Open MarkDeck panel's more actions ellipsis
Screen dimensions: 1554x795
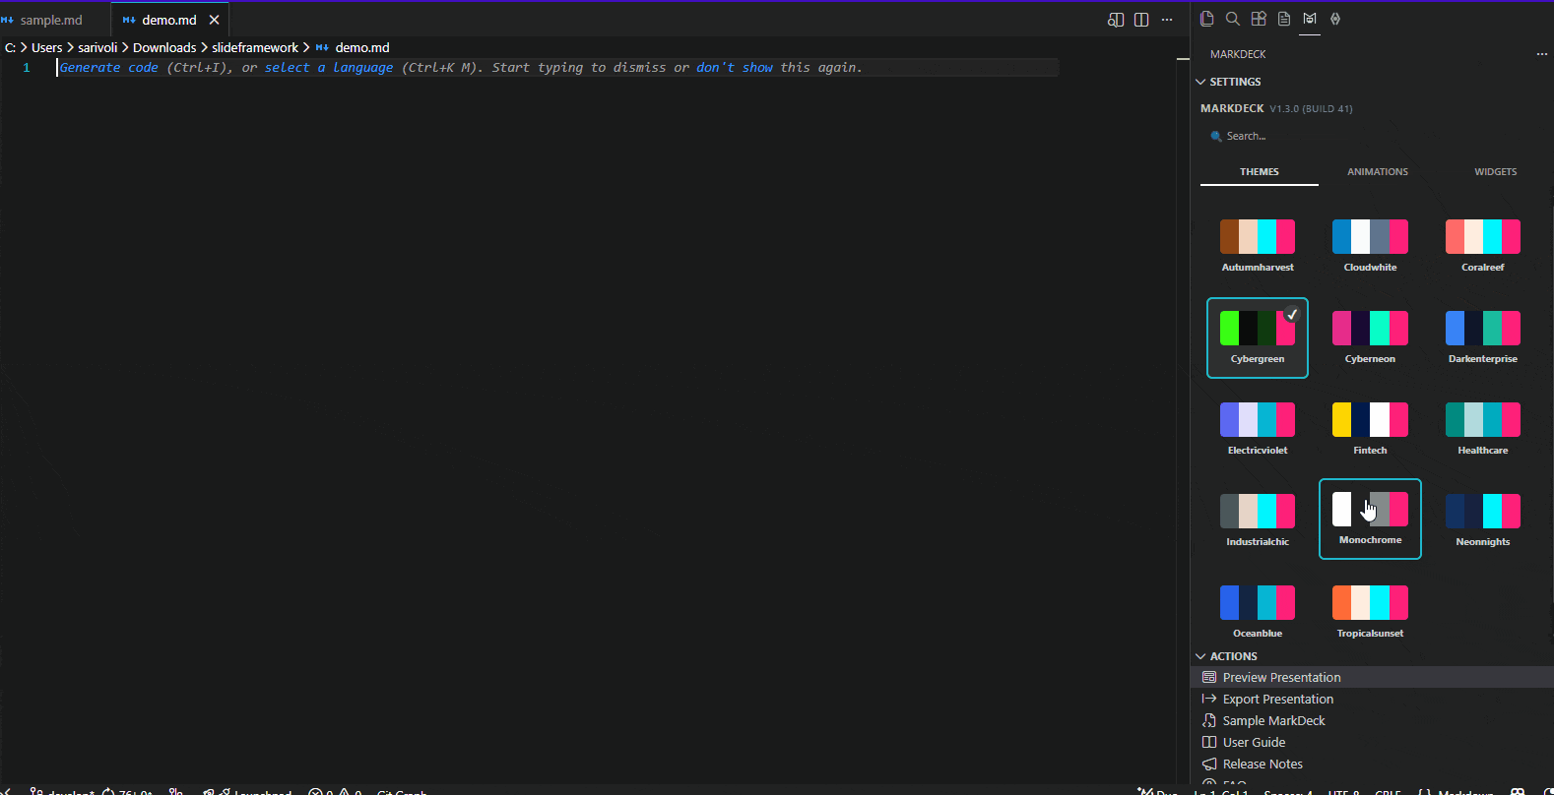pyautogui.click(x=1541, y=54)
